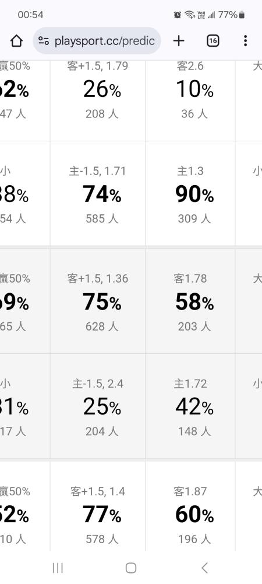This screenshot has height=584, width=262.
Task: Open the site info icon in address bar
Action: click(44, 41)
